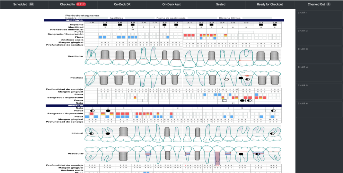Focus the Apellidos input field

[x=139, y=18]
